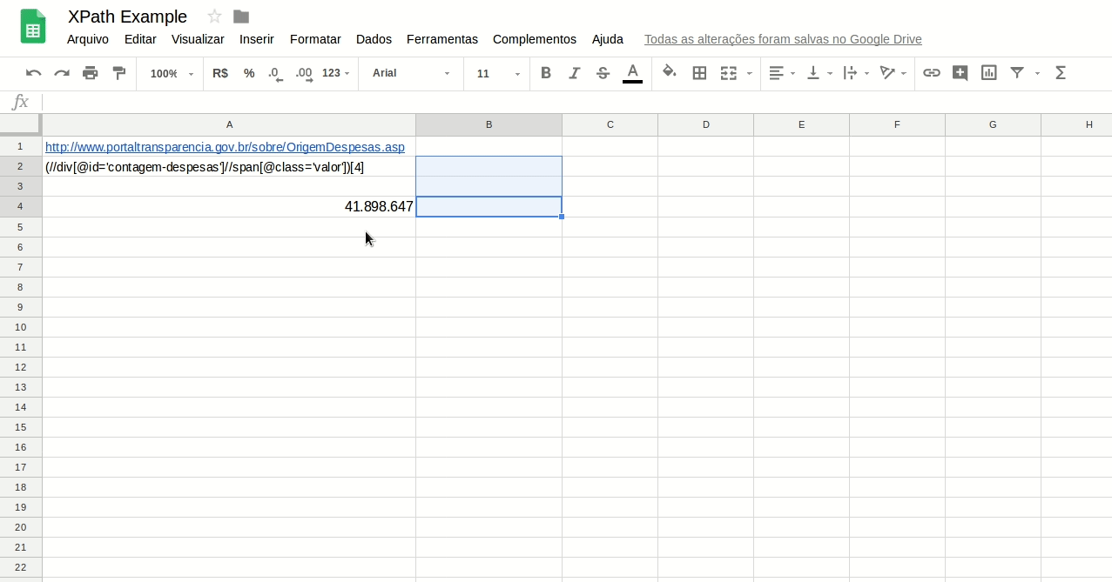Click the print icon
Image resolution: width=1112 pixels, height=582 pixels.
[x=91, y=73]
